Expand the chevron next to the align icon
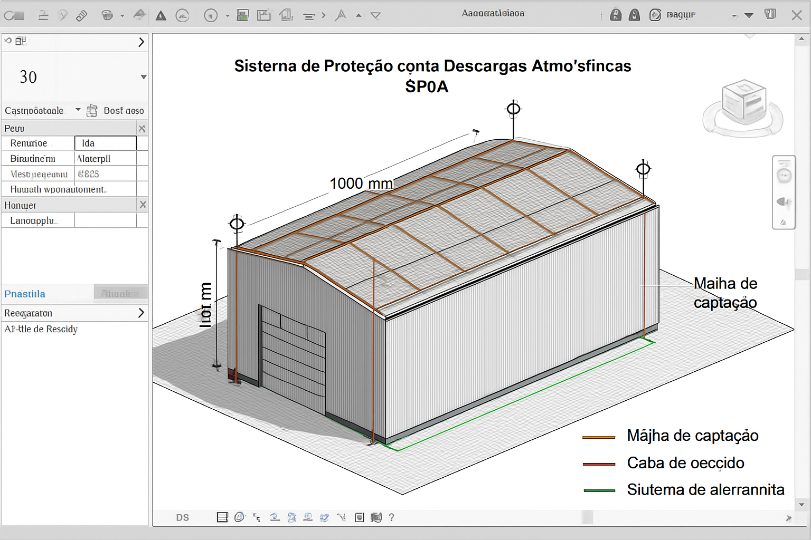Screen dimensions: 811x540 pos(324,15)
